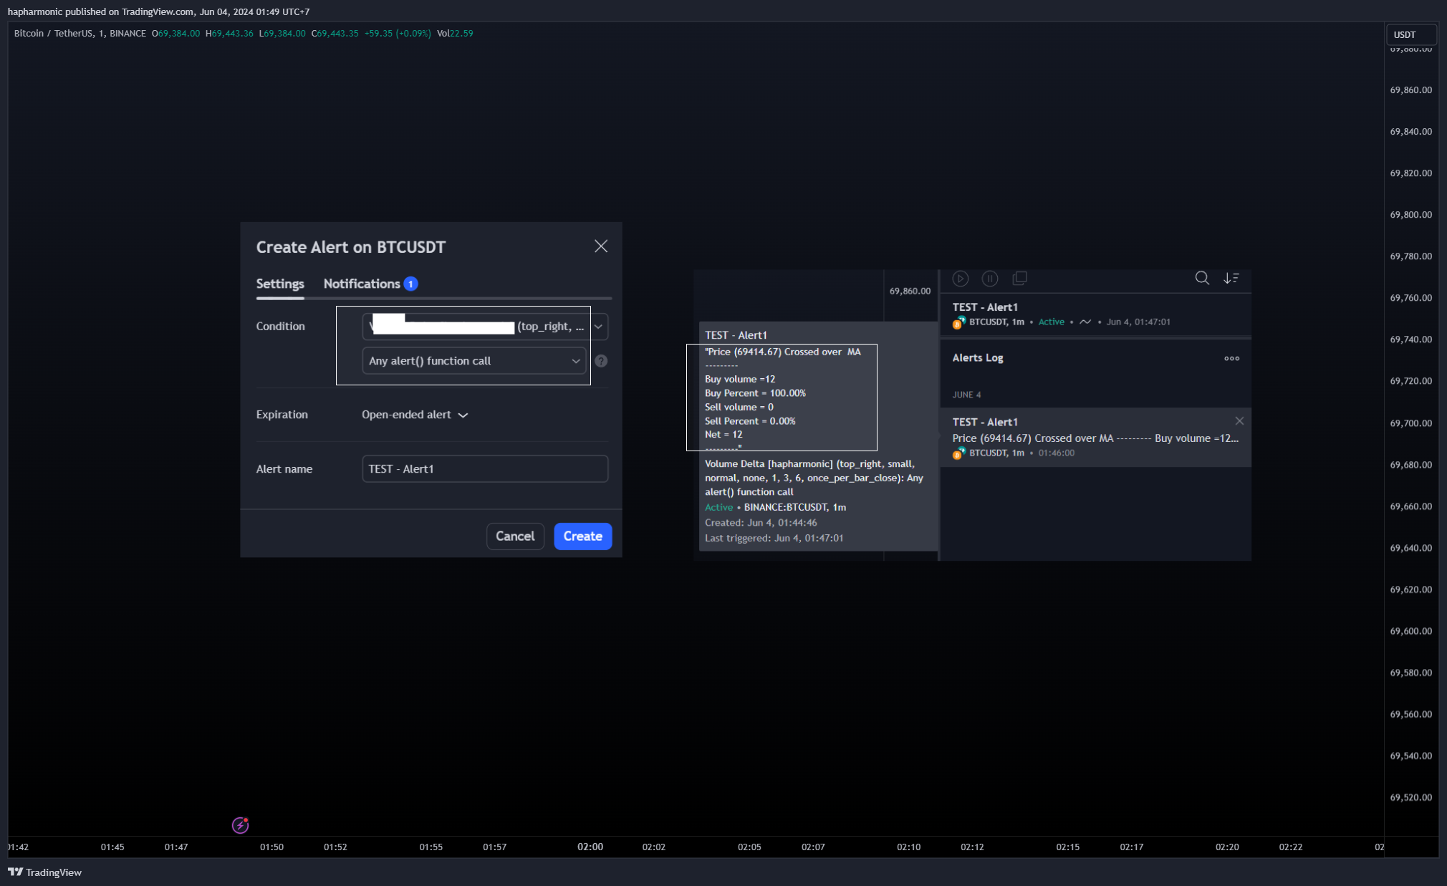Open the USDT currency selector
Image resolution: width=1447 pixels, height=886 pixels.
pos(1410,34)
